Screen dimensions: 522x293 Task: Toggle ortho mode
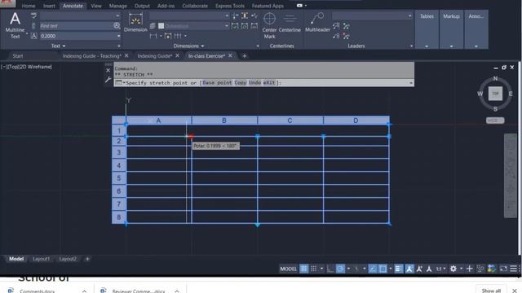(330, 269)
